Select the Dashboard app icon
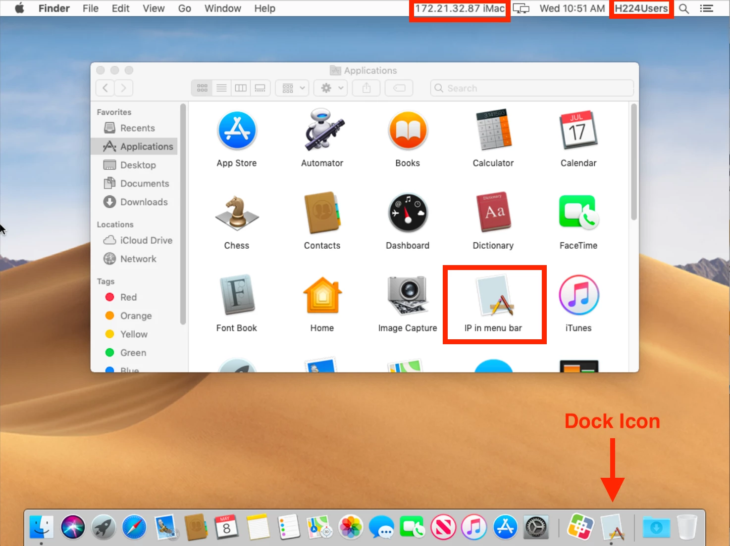730x546 pixels. pos(408,213)
